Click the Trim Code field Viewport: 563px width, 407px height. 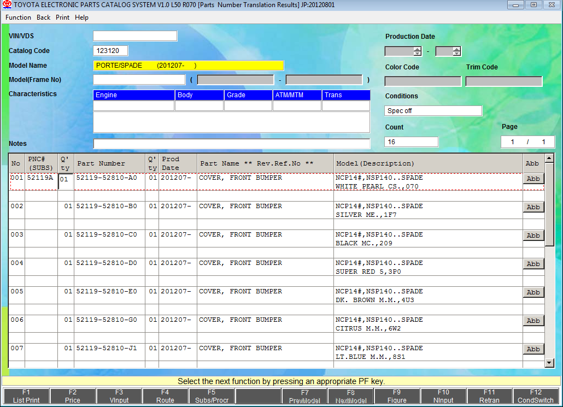pos(504,81)
